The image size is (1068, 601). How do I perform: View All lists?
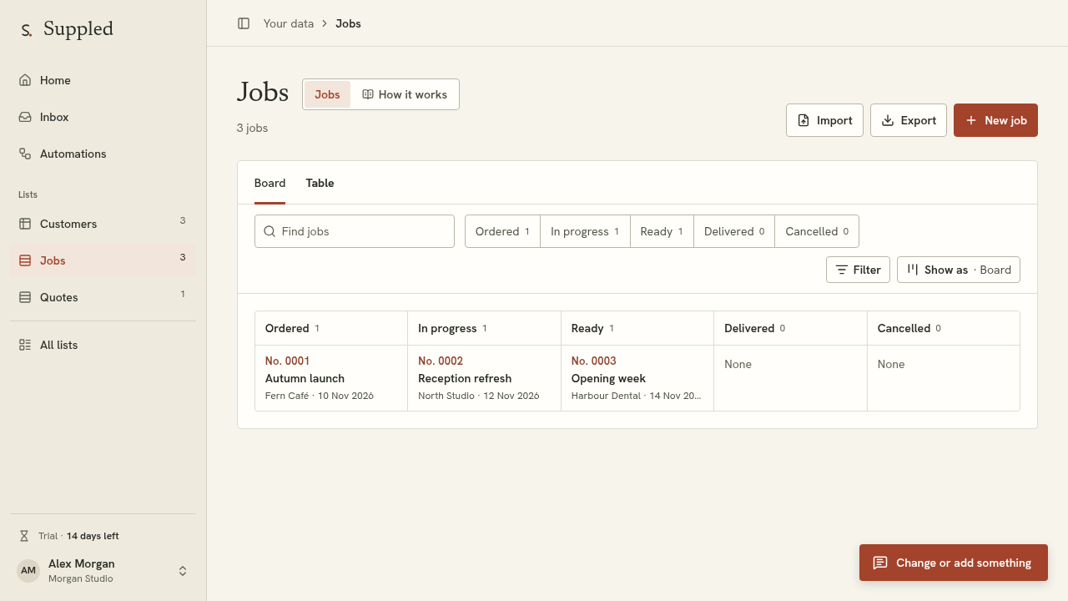point(103,345)
